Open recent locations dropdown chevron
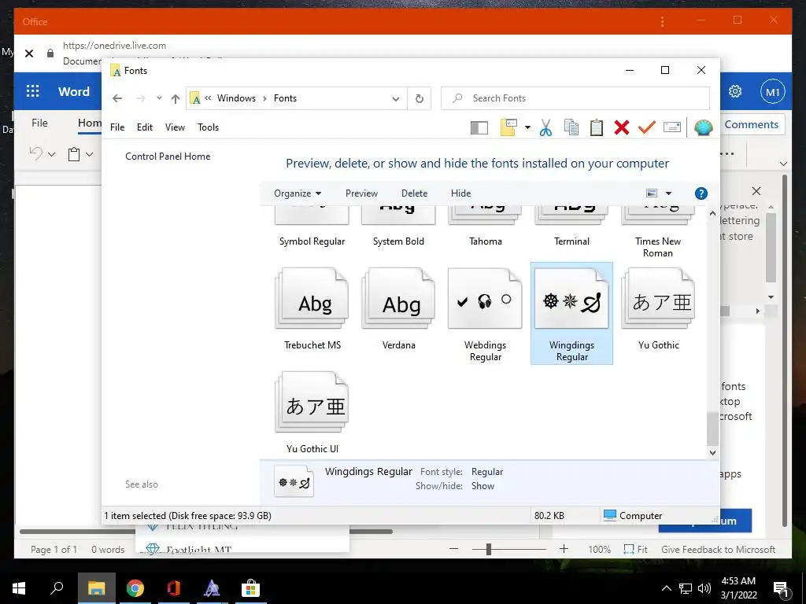The width and height of the screenshot is (806, 604). pyautogui.click(x=159, y=98)
